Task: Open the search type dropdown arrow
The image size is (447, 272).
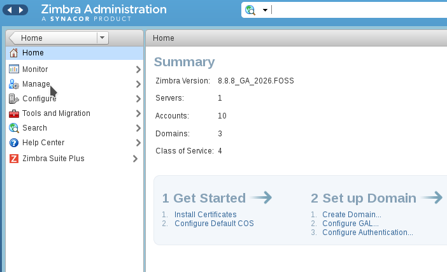Action: 265,10
